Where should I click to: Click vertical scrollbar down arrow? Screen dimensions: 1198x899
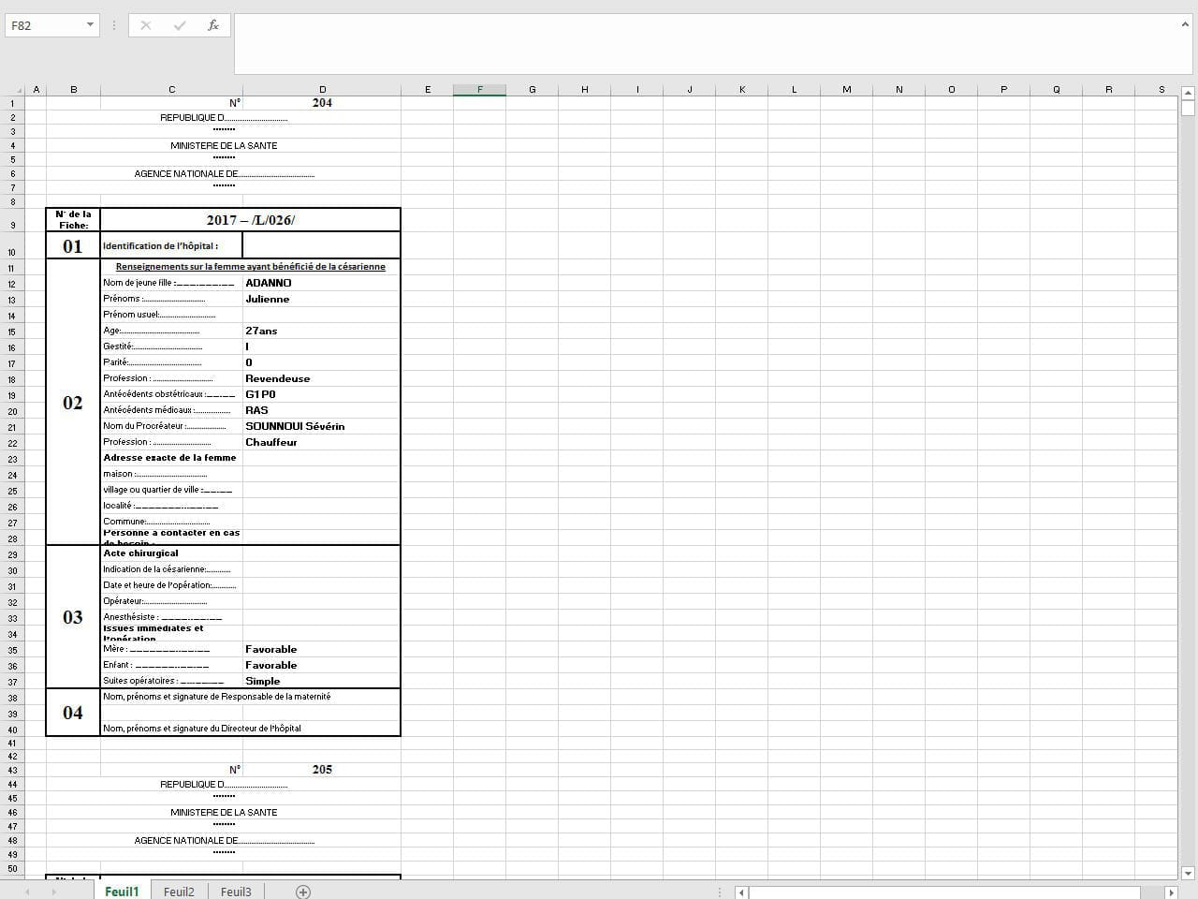pos(1188,873)
